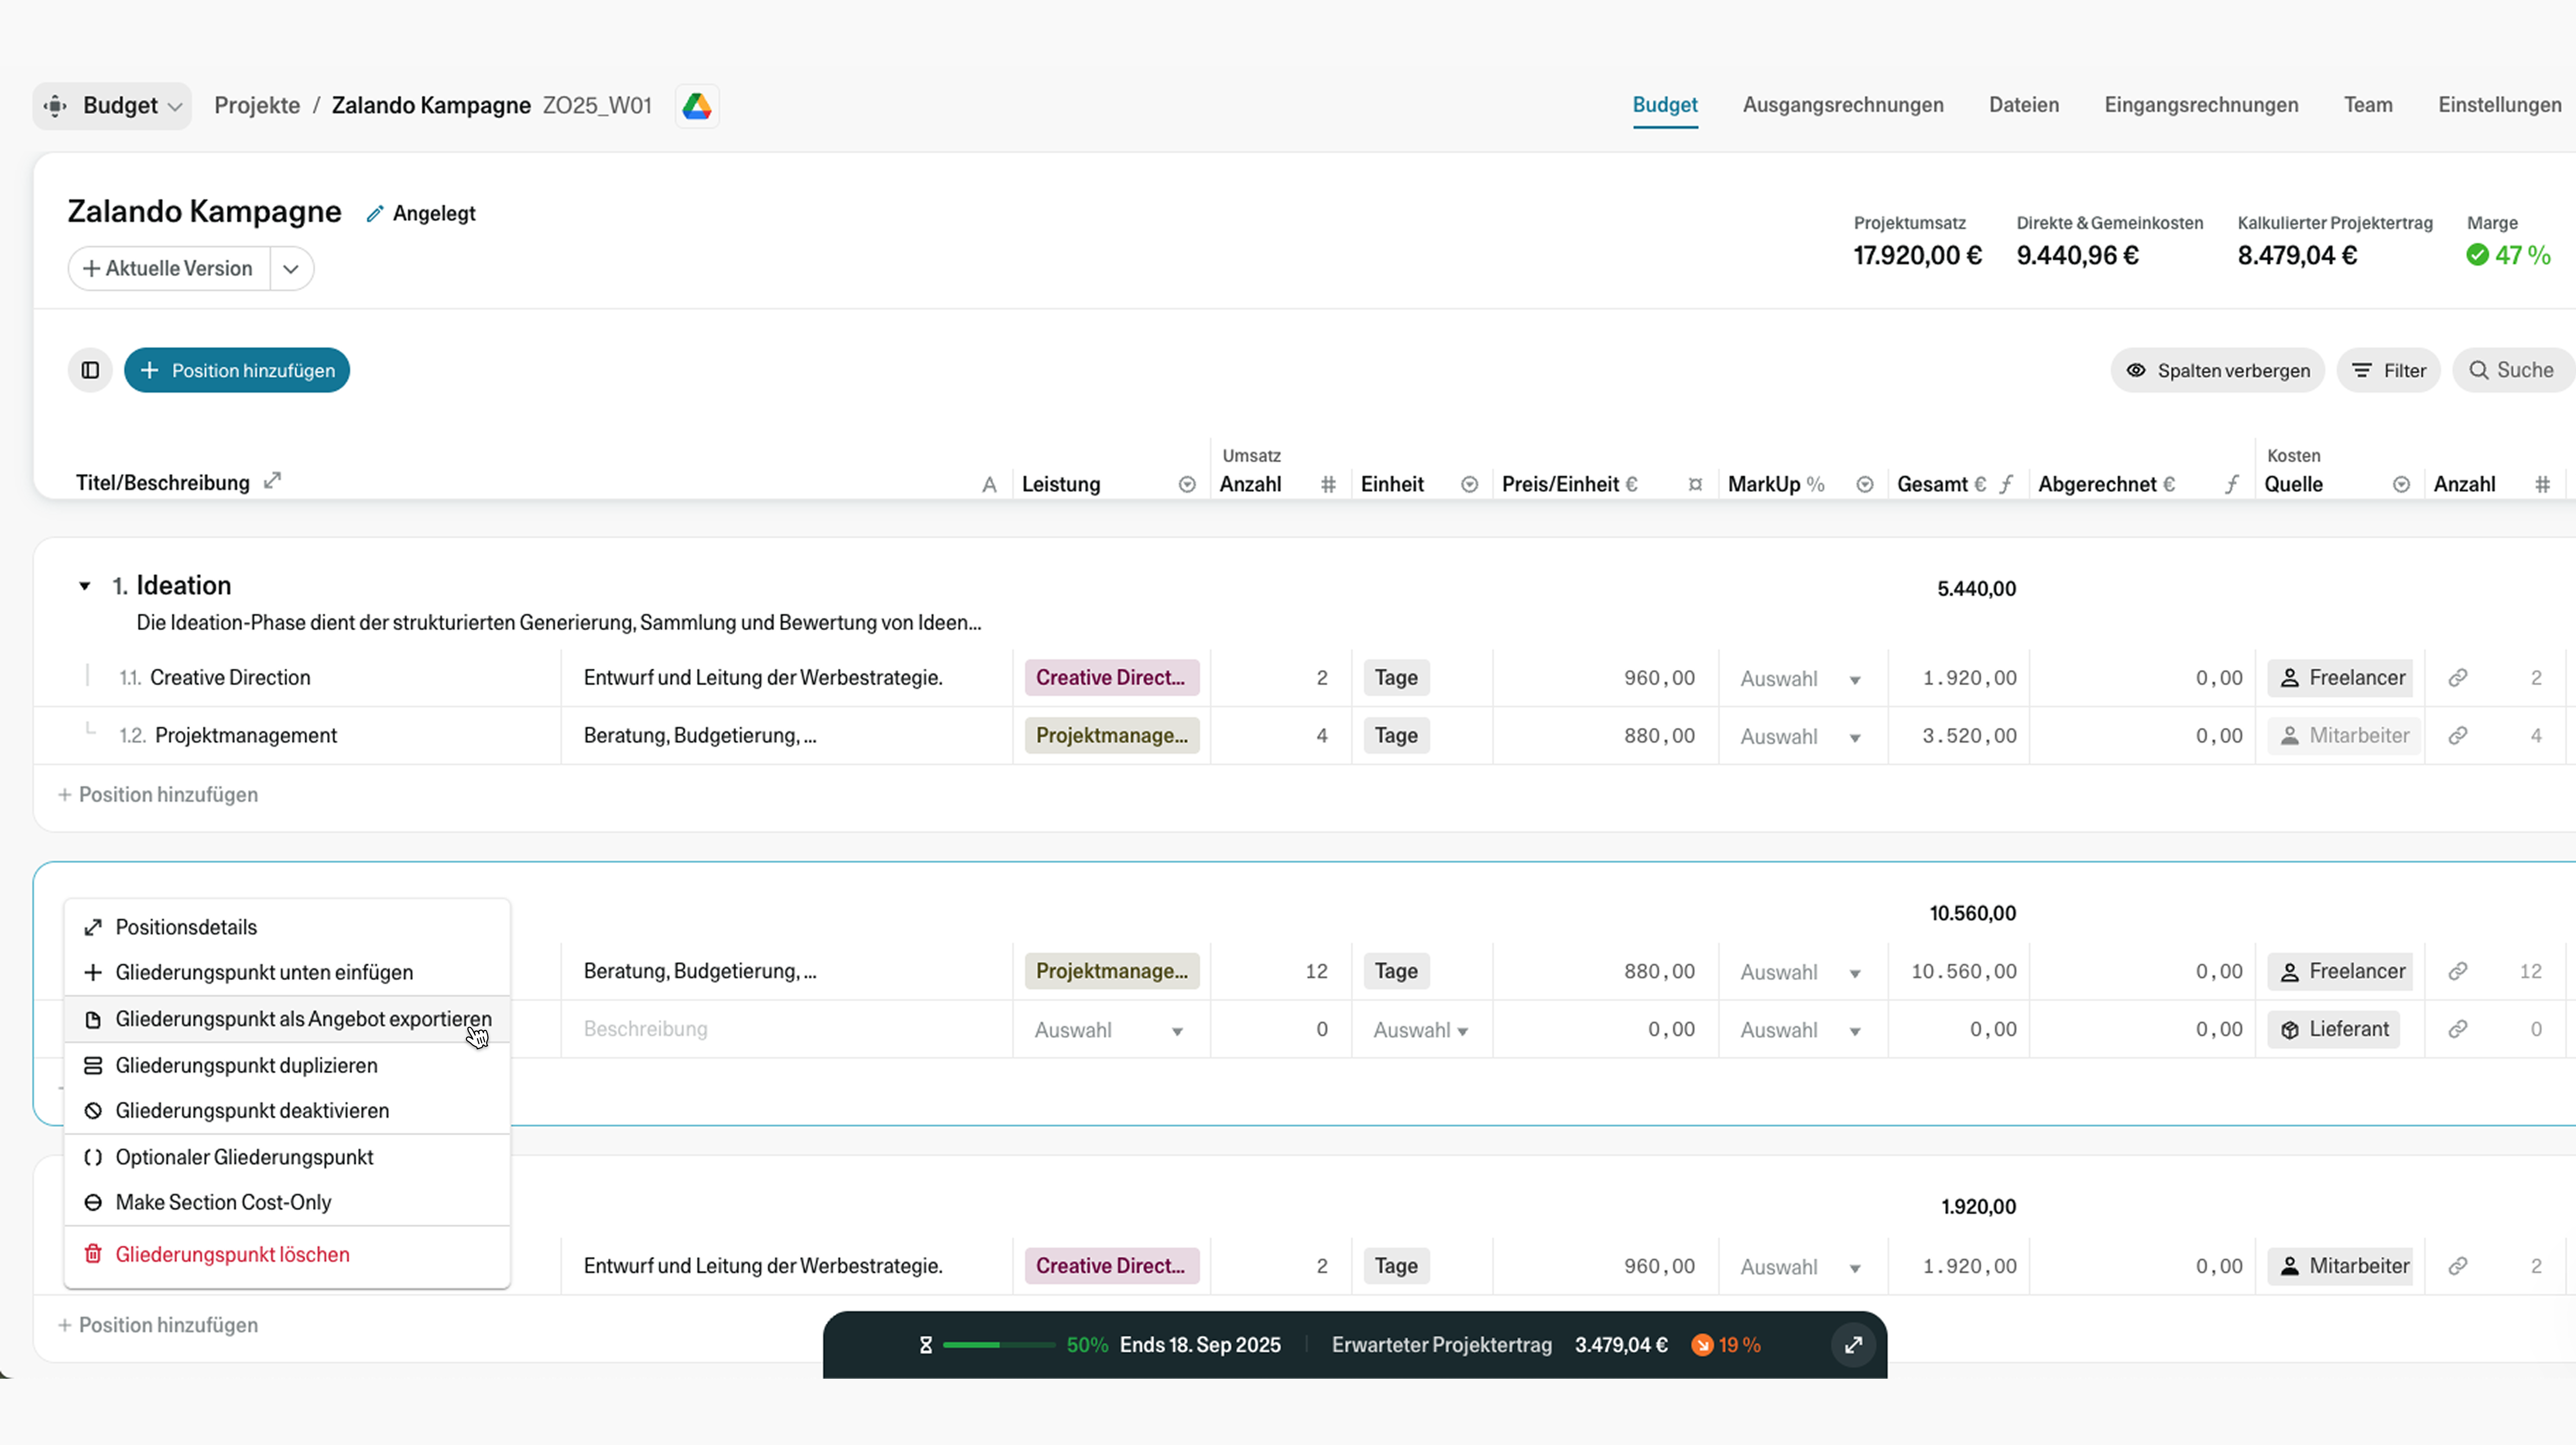Click the link icon in Creative Direction 1.1 row
Screen dimensions: 2576x1445
point(2458,678)
